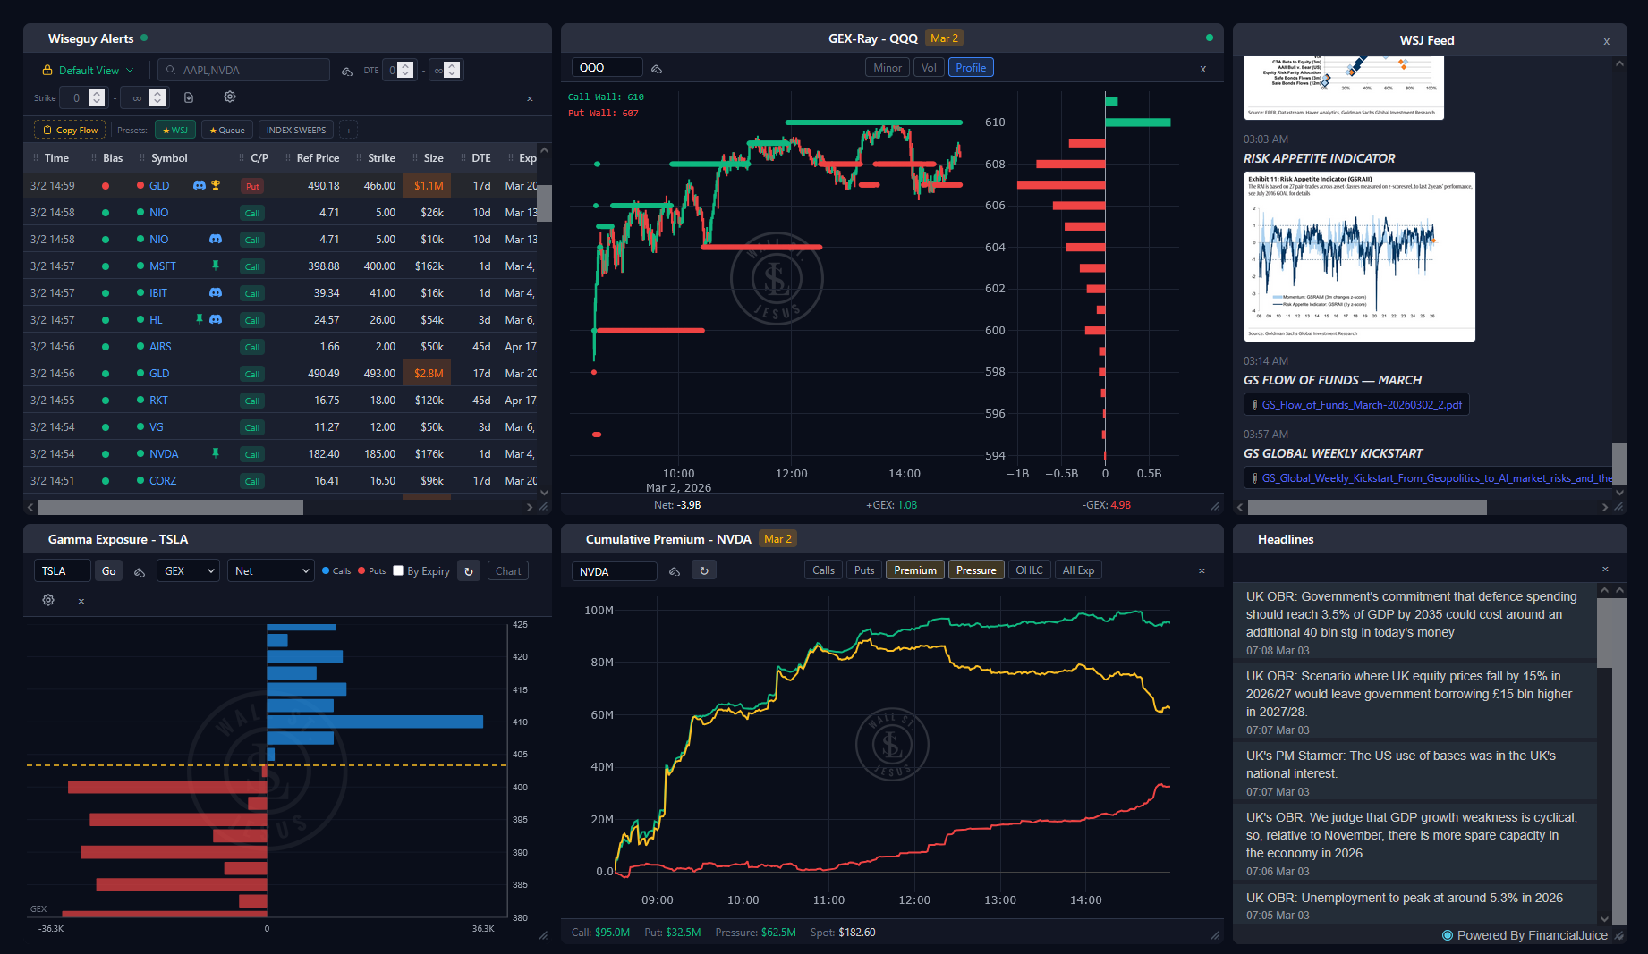Refresh the TSLA Gamma Exposure chart
The image size is (1648, 954).
pyautogui.click(x=469, y=571)
